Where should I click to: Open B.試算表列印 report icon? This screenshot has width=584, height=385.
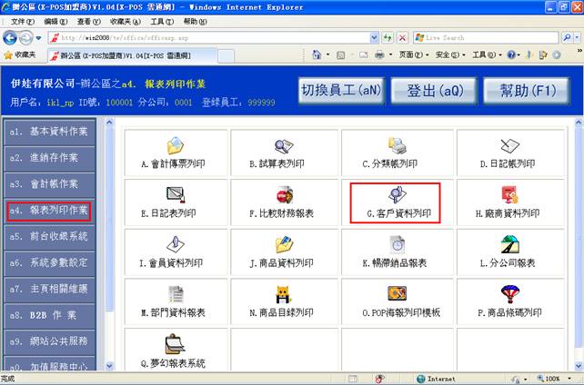(x=286, y=145)
